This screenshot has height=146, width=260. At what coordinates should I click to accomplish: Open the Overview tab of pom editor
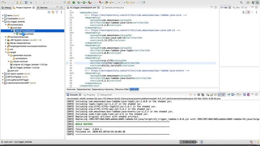(71, 89)
